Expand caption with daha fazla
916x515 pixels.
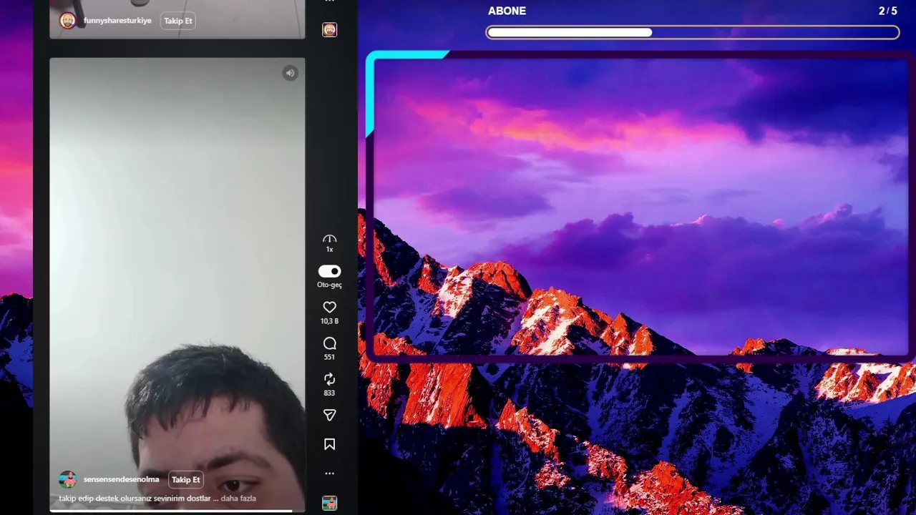click(x=238, y=499)
